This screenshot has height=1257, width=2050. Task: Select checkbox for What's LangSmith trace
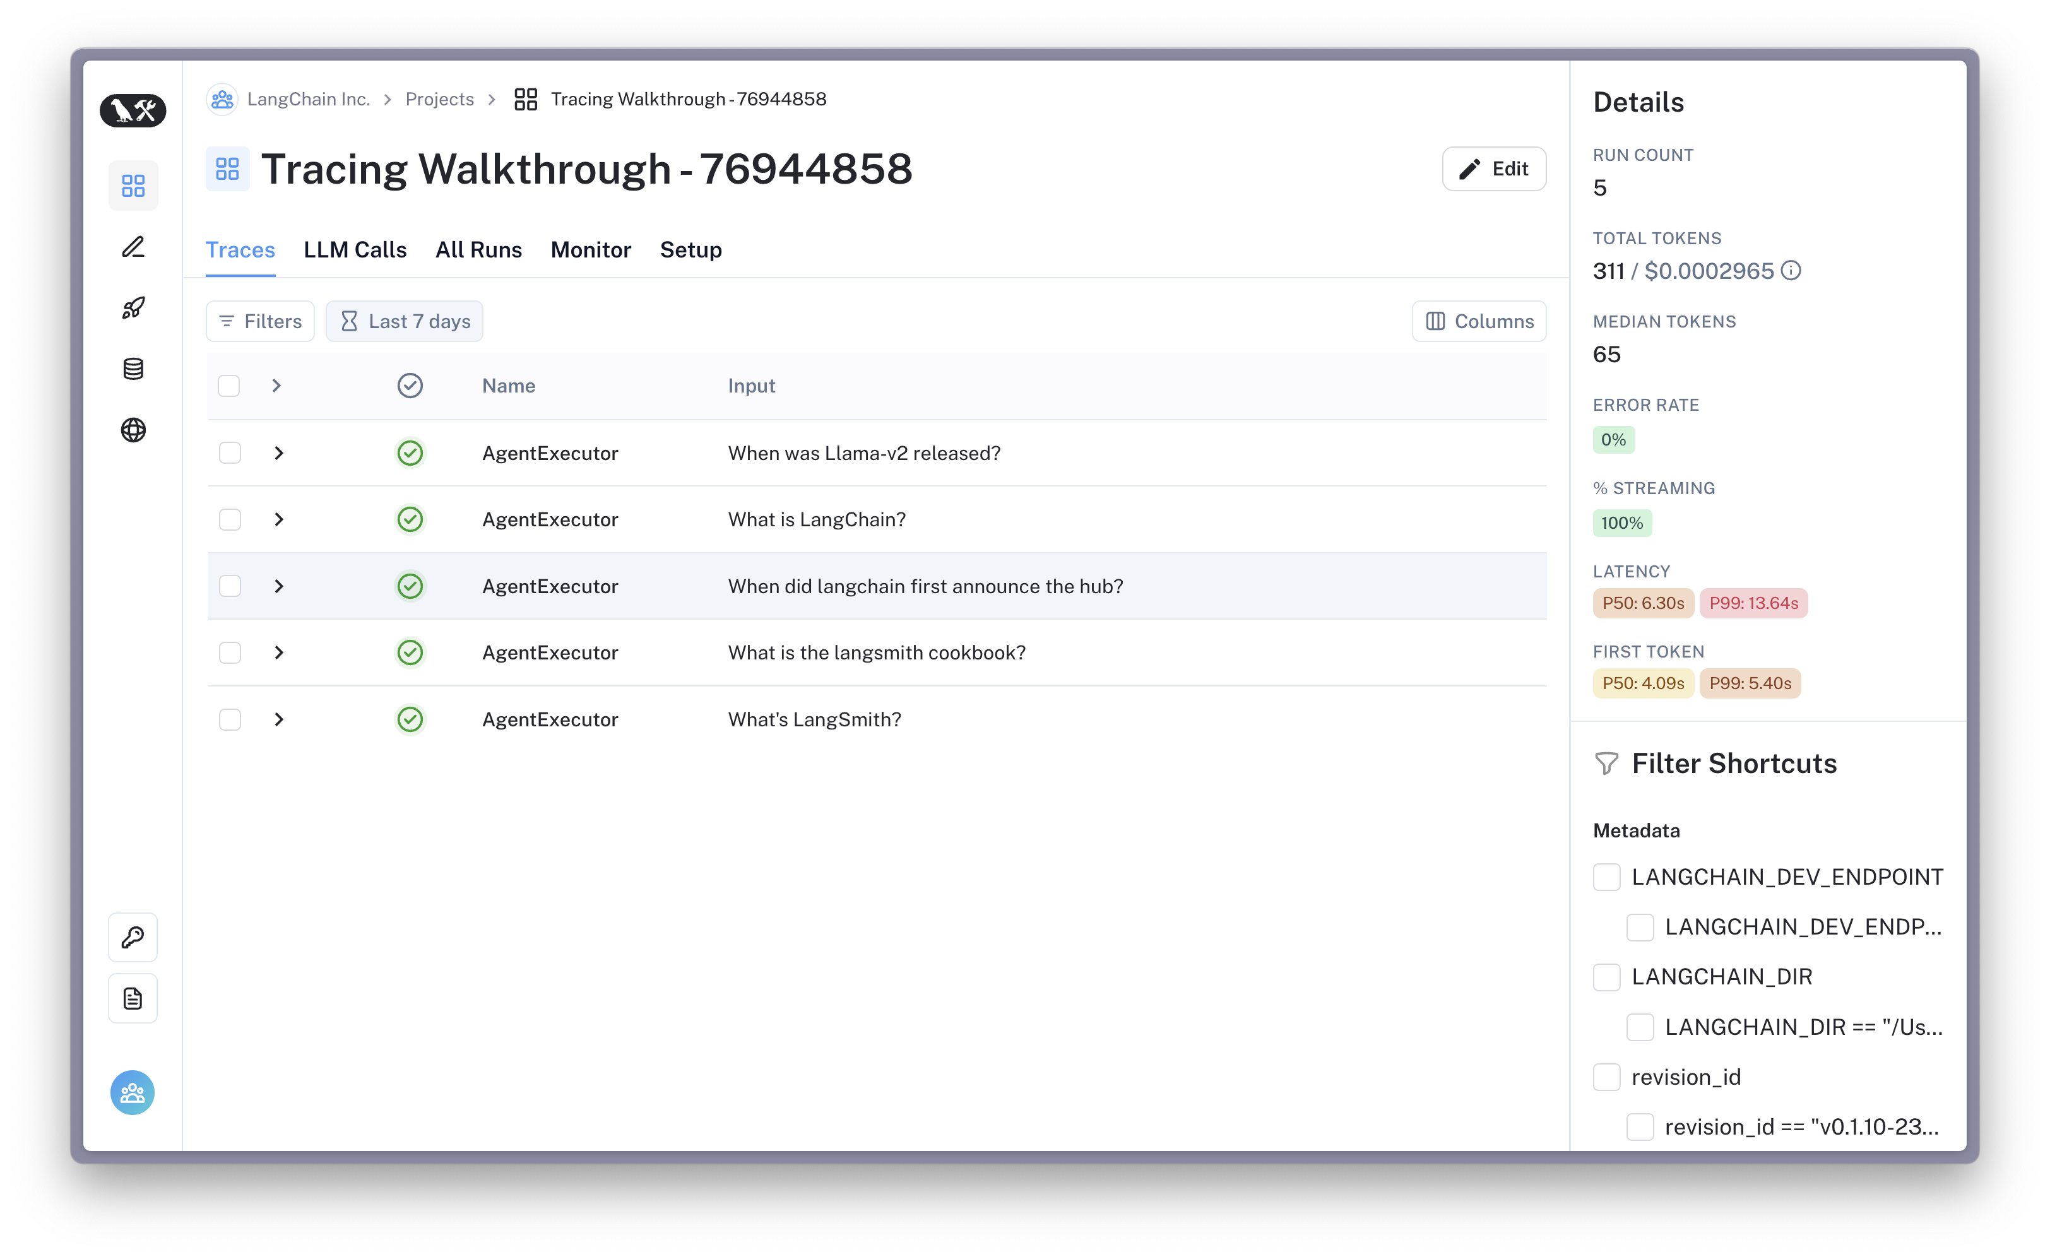[230, 719]
